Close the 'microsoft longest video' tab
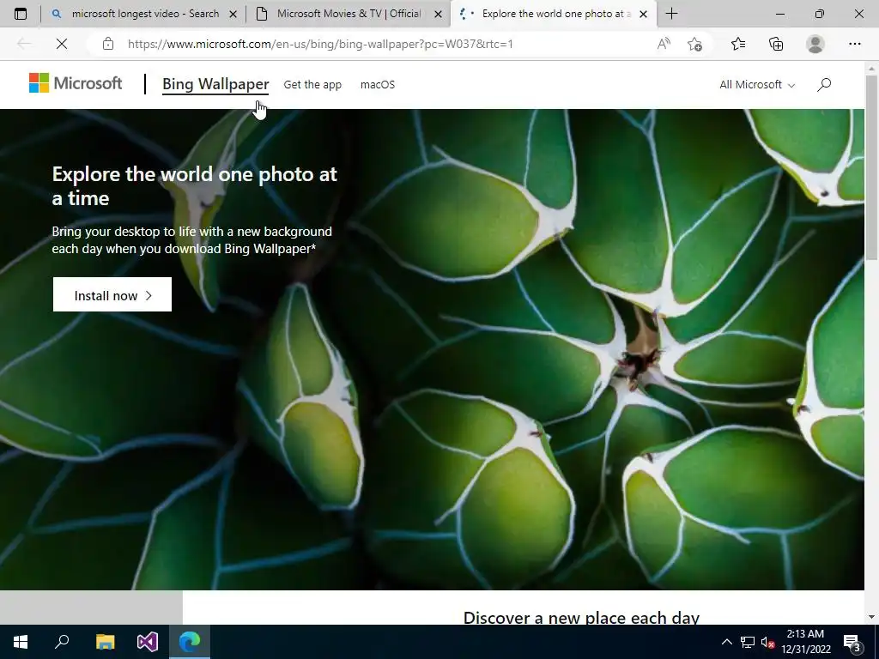 click(x=233, y=15)
